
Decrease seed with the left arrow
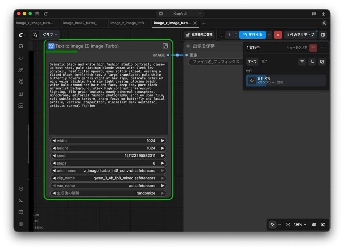pyautogui.click(x=54, y=156)
